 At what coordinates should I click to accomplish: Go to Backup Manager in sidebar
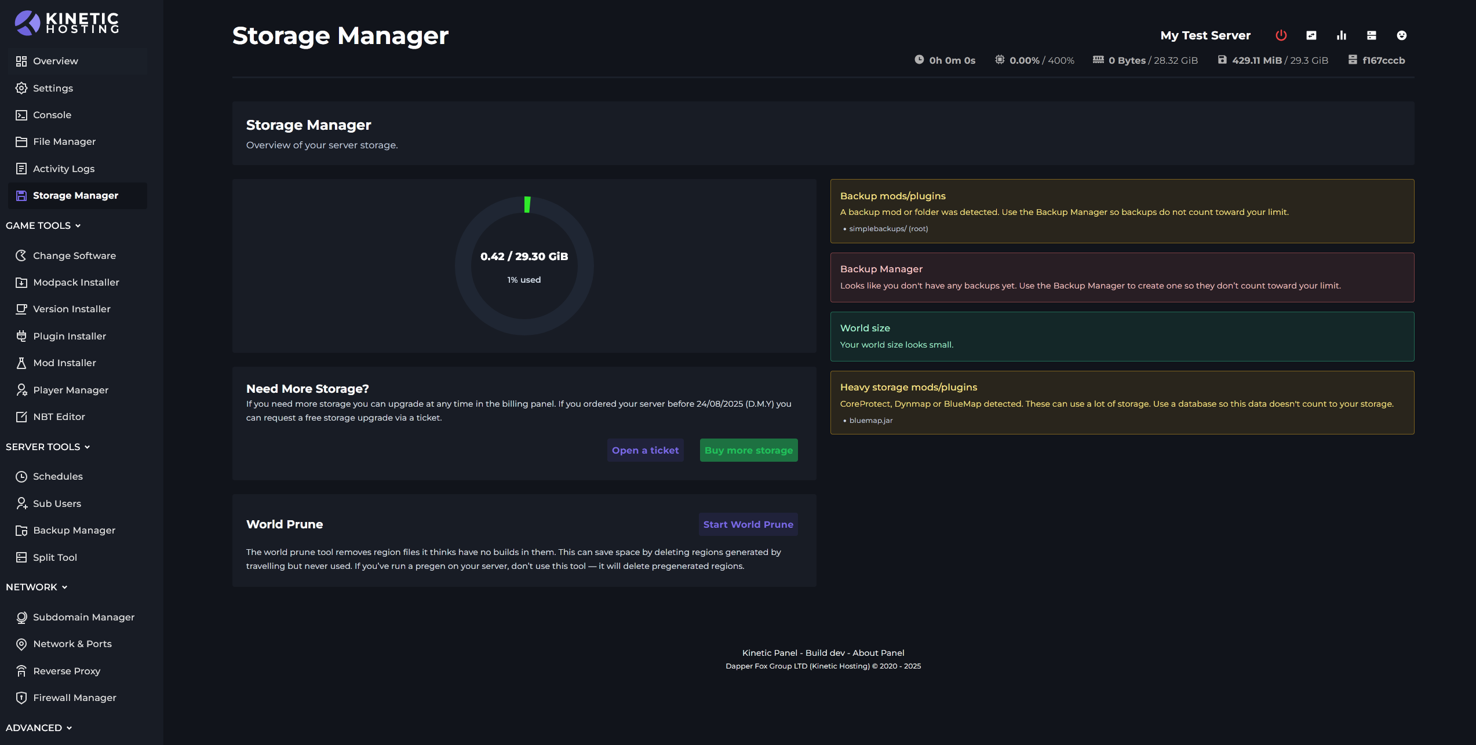[74, 530]
